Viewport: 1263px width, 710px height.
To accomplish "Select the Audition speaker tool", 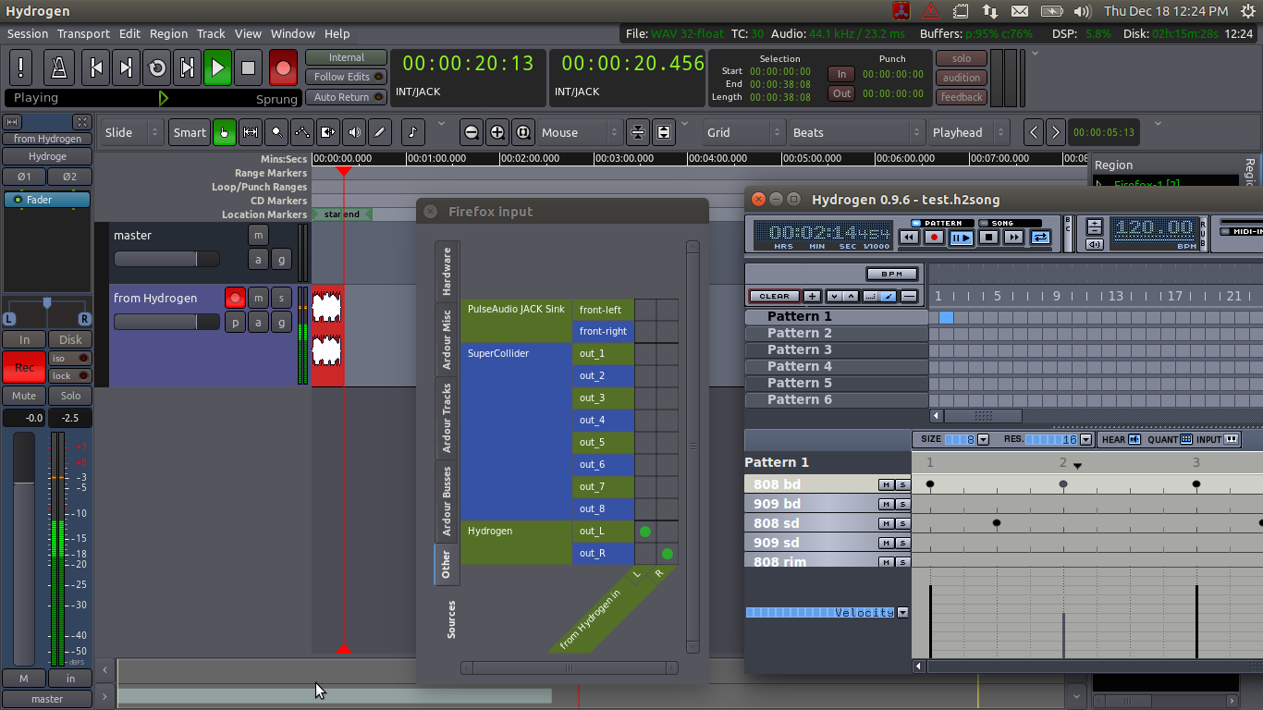I will [354, 132].
